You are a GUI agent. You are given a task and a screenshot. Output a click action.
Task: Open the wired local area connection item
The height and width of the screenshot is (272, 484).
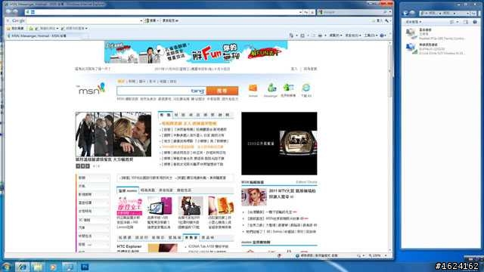[436, 34]
